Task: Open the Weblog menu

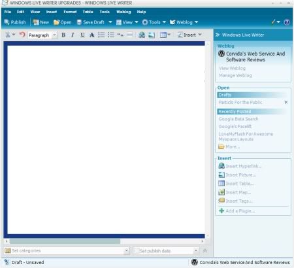Action: click(123, 12)
